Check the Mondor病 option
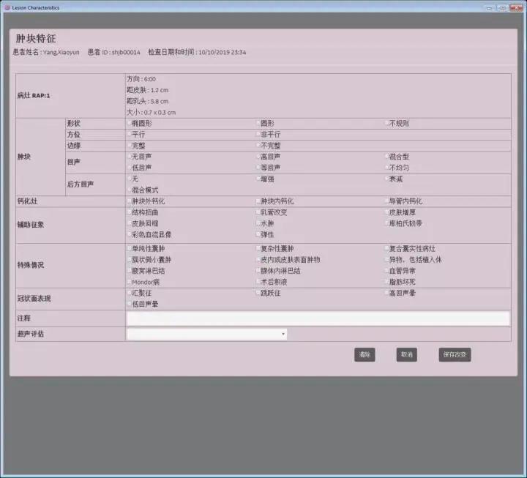This screenshot has width=527, height=478. tap(129, 282)
